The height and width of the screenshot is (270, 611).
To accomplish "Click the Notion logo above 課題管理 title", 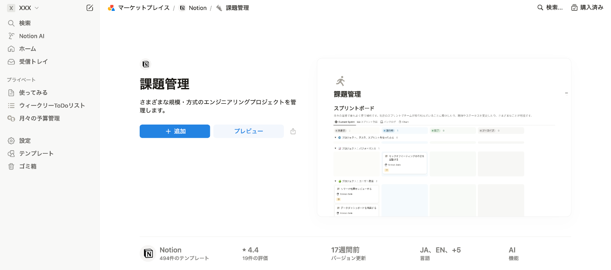I will coord(146,64).
